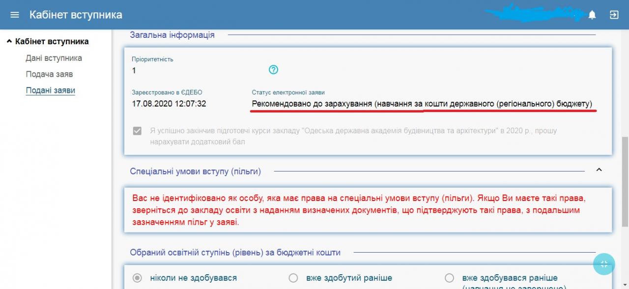Toggle the preparatory courses completion checkbox

(x=138, y=131)
